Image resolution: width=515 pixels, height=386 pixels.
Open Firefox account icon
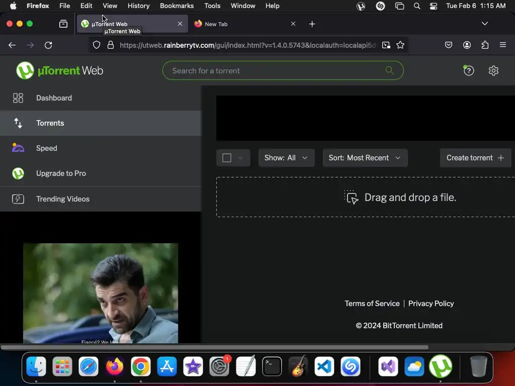pos(467,45)
